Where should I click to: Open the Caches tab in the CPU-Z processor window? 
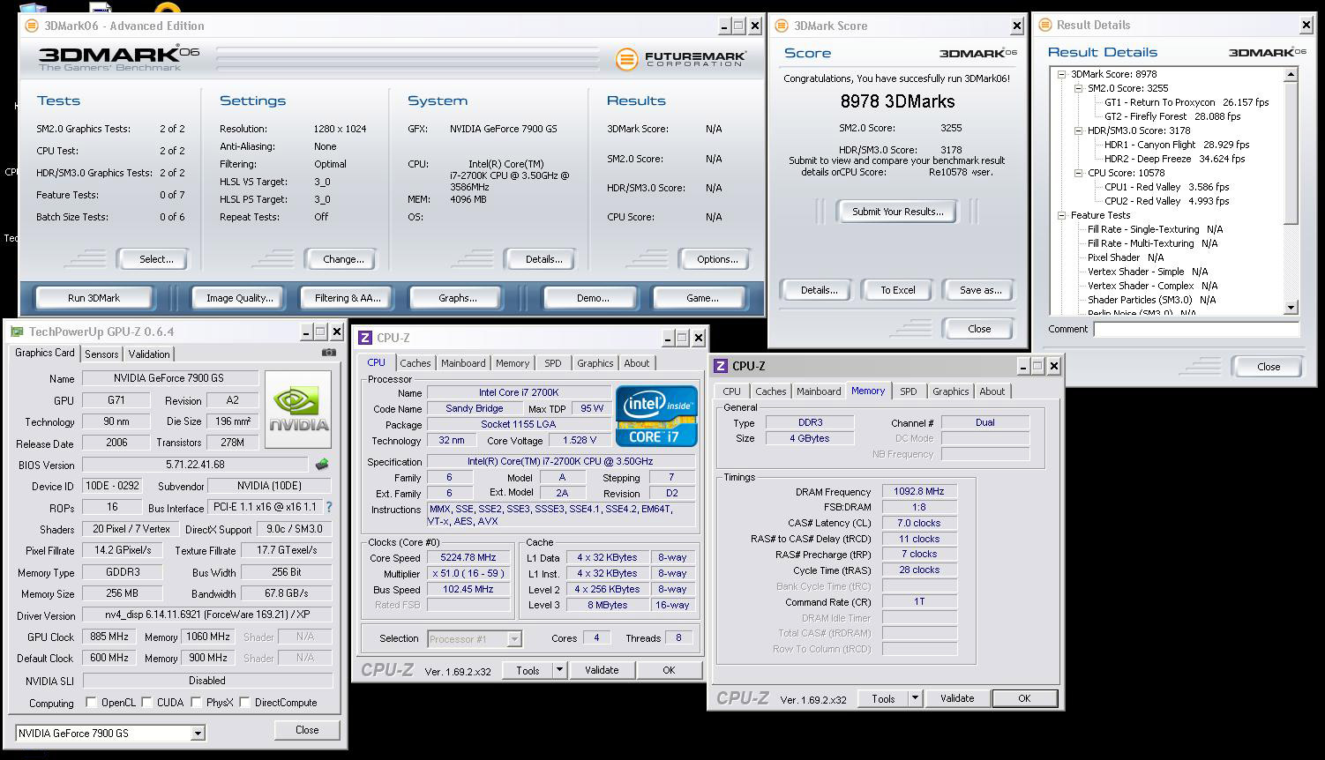415,363
